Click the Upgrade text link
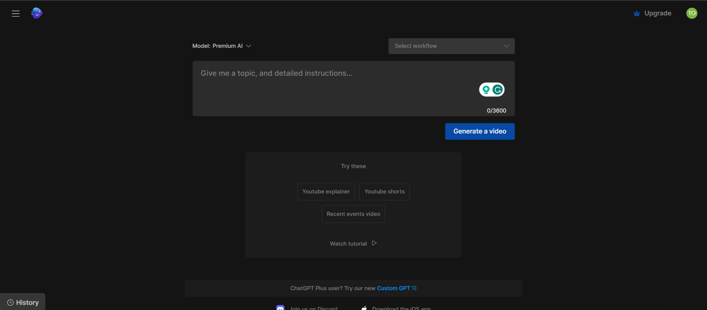This screenshot has height=310, width=707. click(658, 13)
